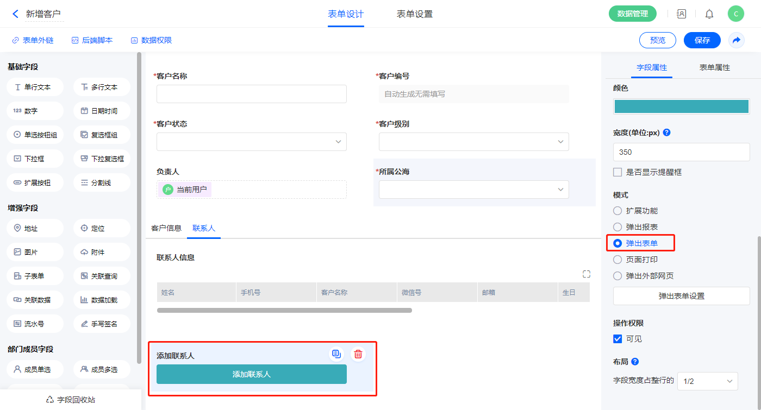Enable the 是否显示提醒框 checkbox
This screenshot has width=761, height=410.
[x=617, y=172]
